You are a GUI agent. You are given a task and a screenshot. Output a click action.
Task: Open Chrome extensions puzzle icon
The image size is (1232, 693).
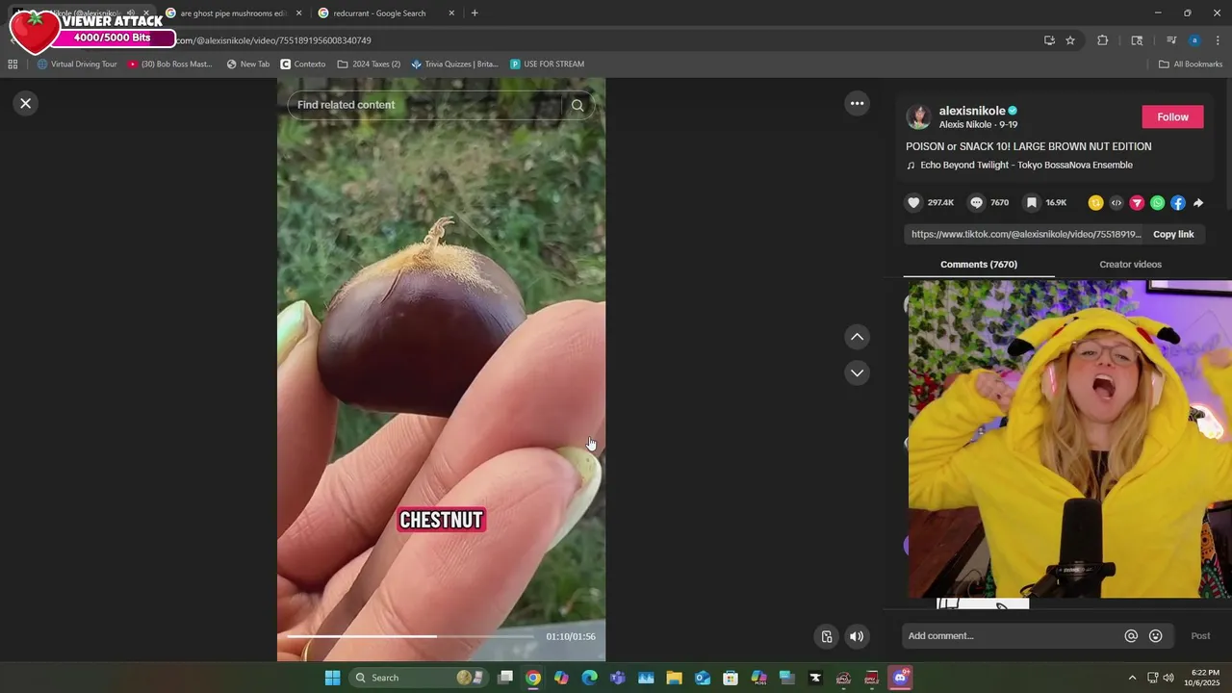(x=1103, y=40)
